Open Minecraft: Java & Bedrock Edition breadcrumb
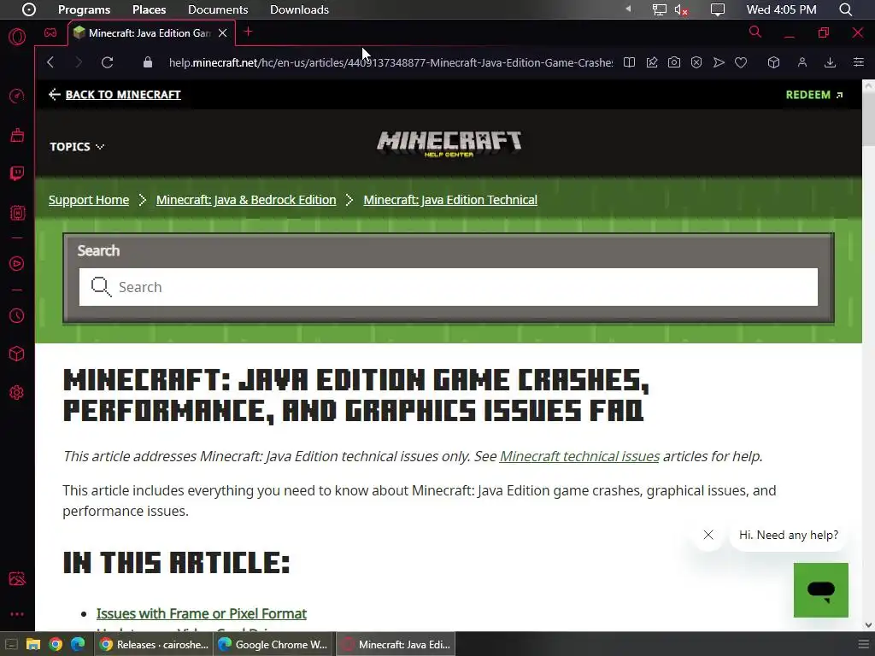Screen dimensions: 875x656 pos(246,200)
